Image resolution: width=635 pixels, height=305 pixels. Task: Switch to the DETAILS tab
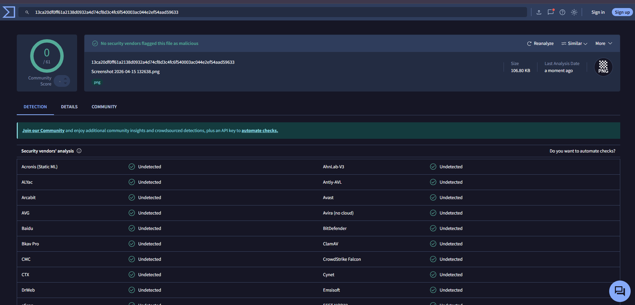tap(69, 107)
